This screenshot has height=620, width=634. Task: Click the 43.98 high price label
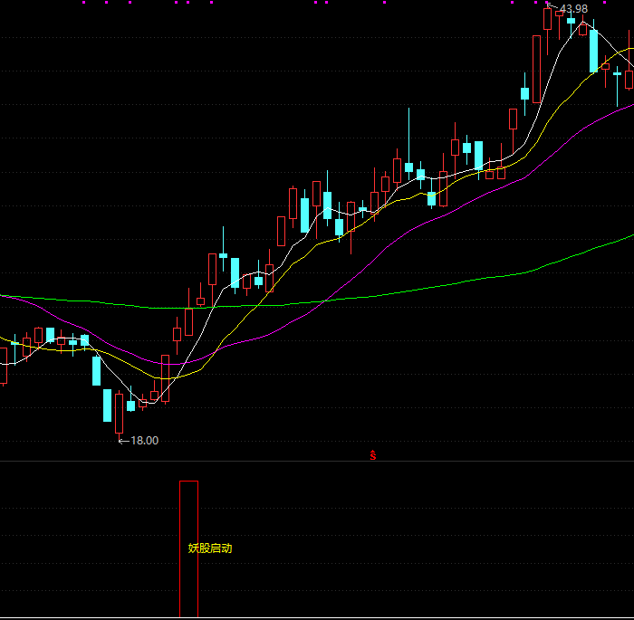(573, 8)
